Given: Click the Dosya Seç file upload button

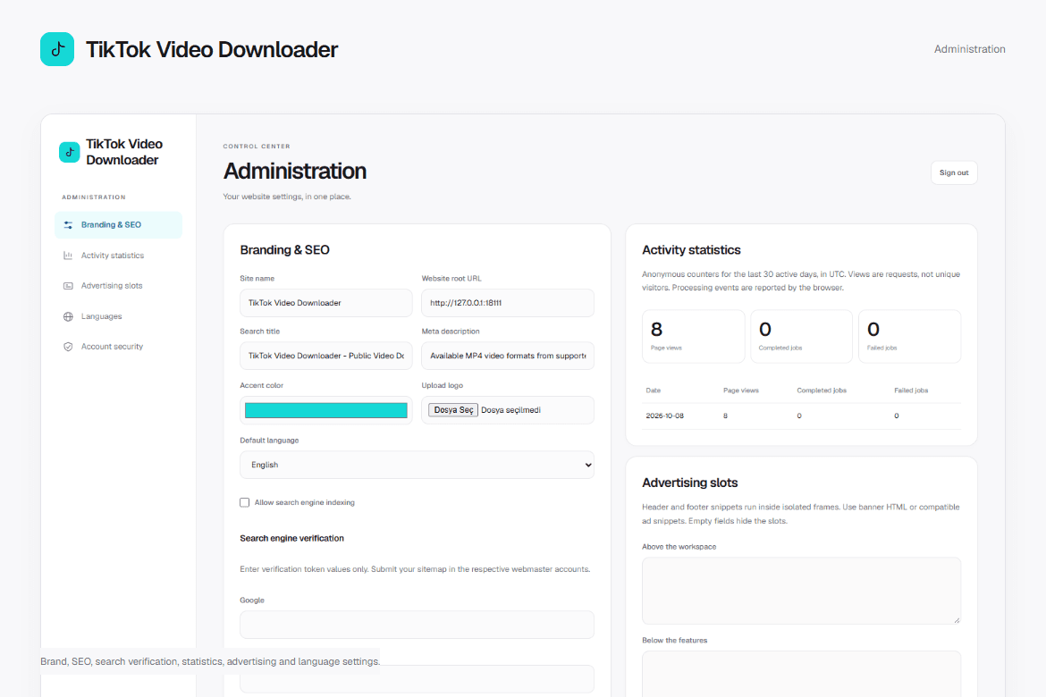Looking at the screenshot, I should (453, 410).
